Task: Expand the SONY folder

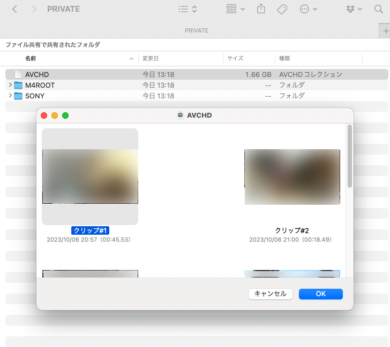Action: [x=10, y=96]
